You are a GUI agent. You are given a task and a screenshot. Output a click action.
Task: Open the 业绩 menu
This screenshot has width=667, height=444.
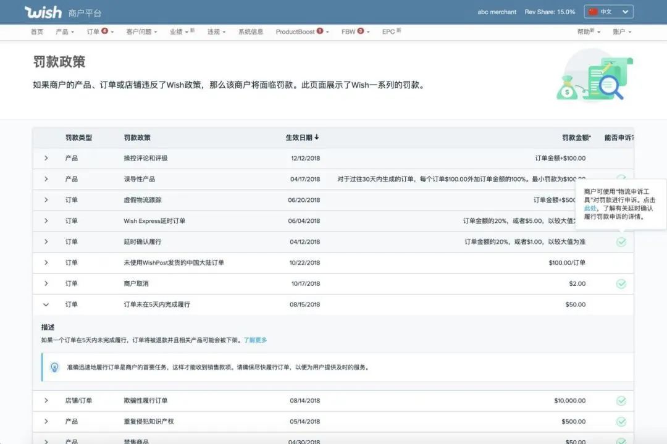(182, 32)
